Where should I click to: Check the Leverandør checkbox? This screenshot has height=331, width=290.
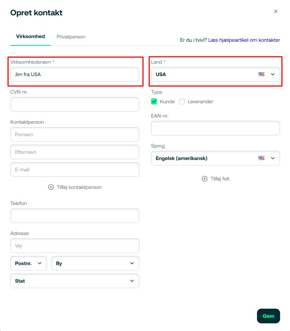tap(182, 101)
